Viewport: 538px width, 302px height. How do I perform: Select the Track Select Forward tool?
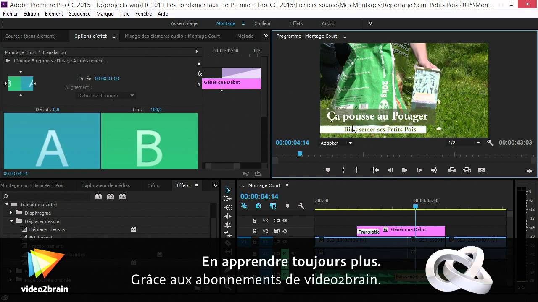coord(227,199)
